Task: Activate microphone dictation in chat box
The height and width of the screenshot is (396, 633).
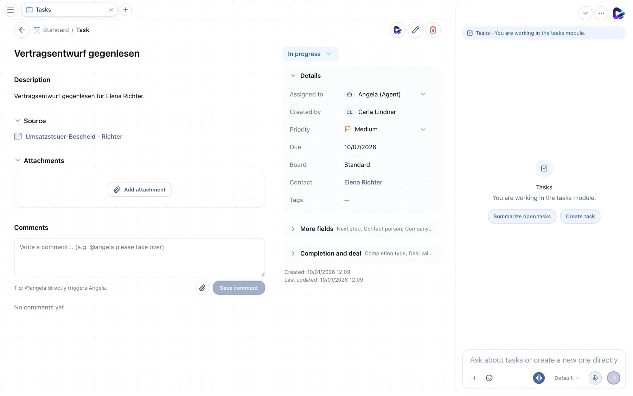Action: 595,378
